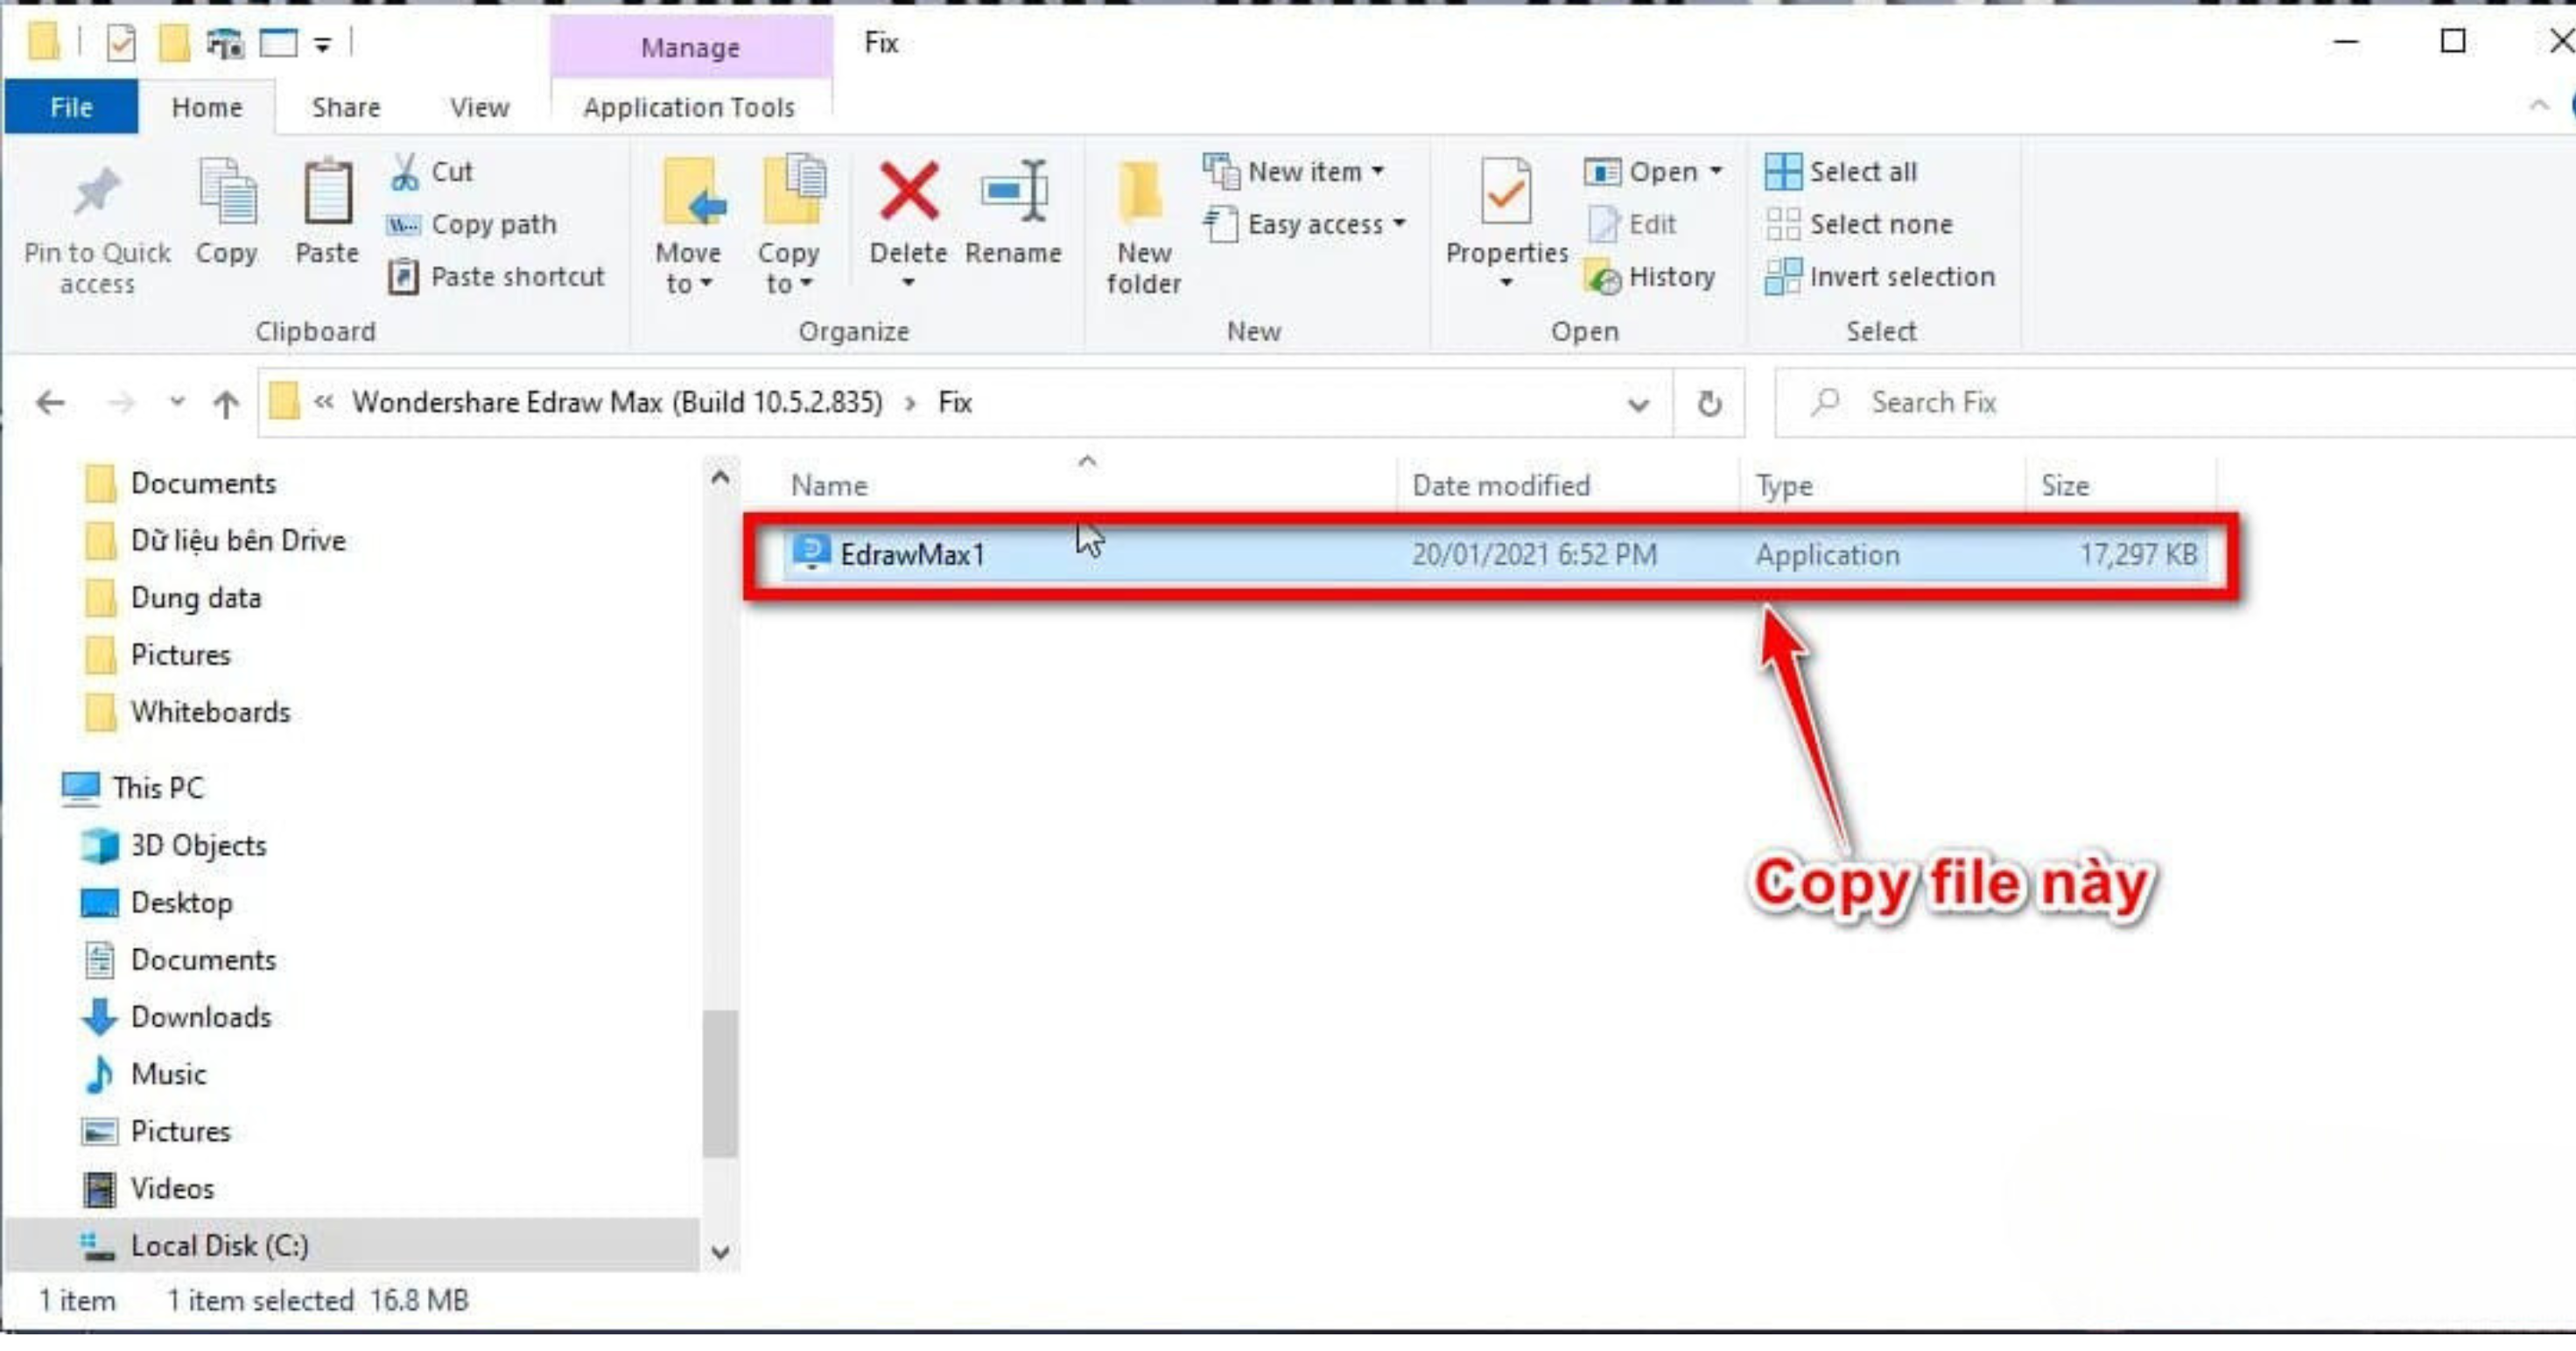Viewport: 2576px width, 1351px height.
Task: Show file History
Action: (x=1650, y=277)
